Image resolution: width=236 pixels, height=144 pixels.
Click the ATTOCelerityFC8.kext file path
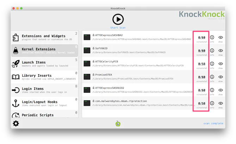[x=138, y=65]
